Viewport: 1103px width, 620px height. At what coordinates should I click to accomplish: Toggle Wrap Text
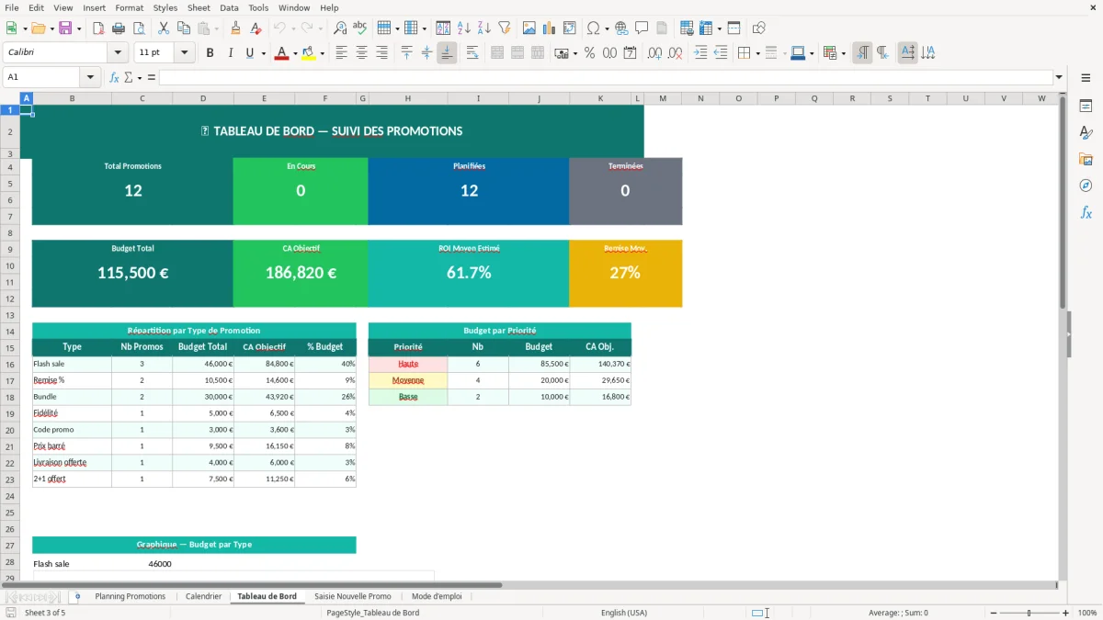click(x=472, y=53)
